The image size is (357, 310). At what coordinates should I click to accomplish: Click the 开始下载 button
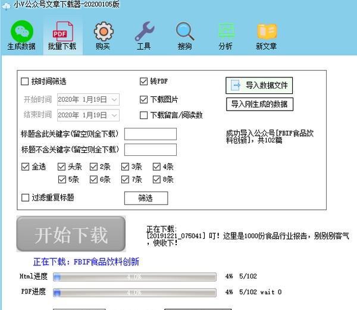point(71,234)
